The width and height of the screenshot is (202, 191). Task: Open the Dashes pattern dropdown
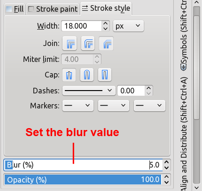click(89, 91)
